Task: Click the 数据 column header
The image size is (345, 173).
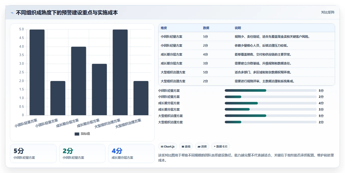Action: point(206,28)
